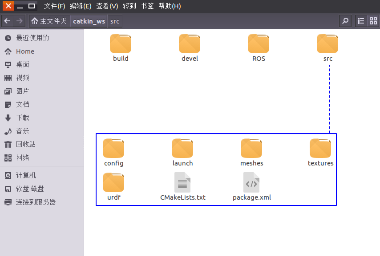Click the catkin_ws breadcrumb
The width and height of the screenshot is (380, 256).
[x=89, y=21]
